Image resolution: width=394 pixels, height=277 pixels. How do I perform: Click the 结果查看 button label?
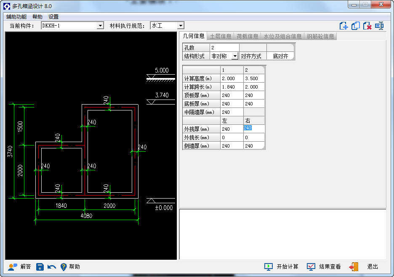[330, 267]
